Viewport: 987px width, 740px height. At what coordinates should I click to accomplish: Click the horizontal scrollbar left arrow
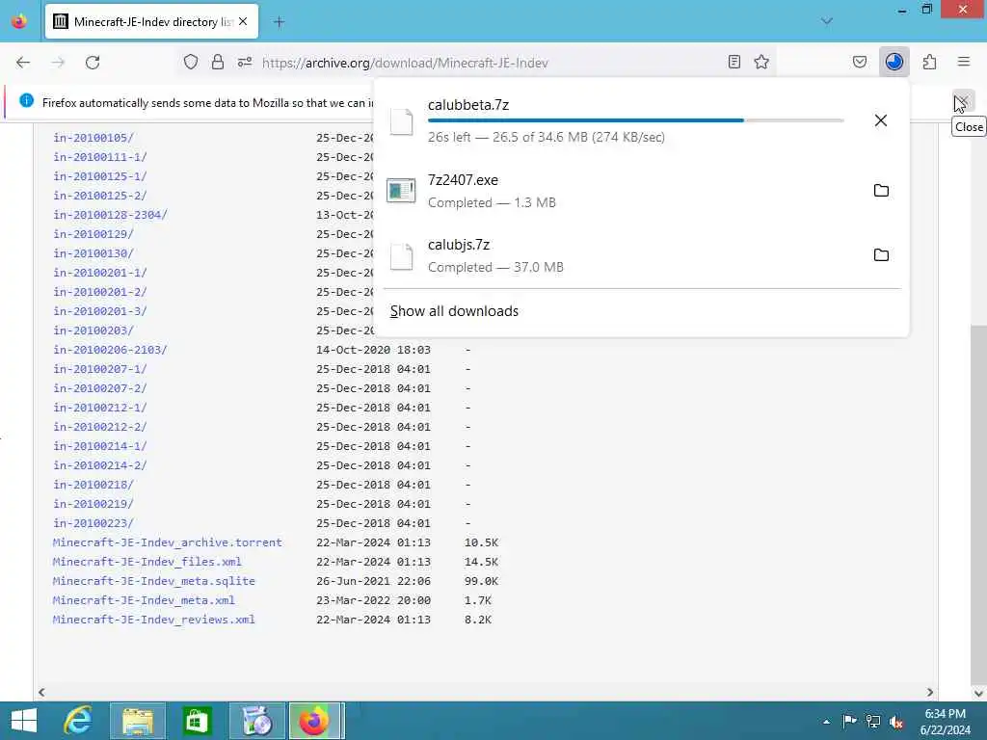[x=41, y=692]
